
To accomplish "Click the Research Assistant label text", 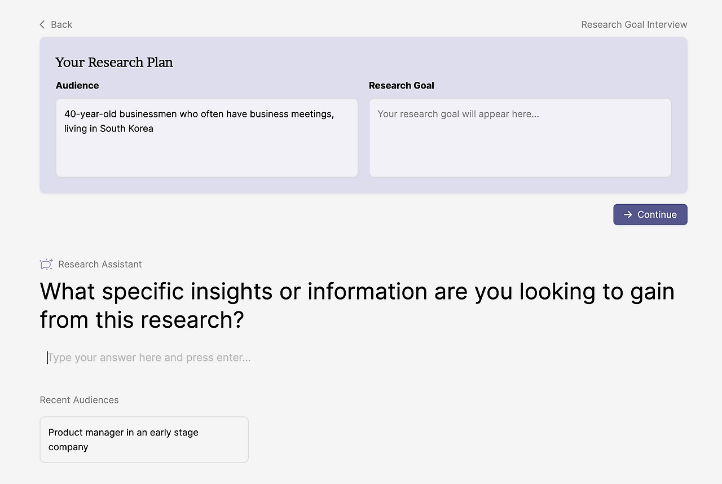I will tap(100, 264).
